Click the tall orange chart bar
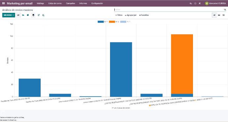The height and width of the screenshot is (122, 228). pos(182,64)
